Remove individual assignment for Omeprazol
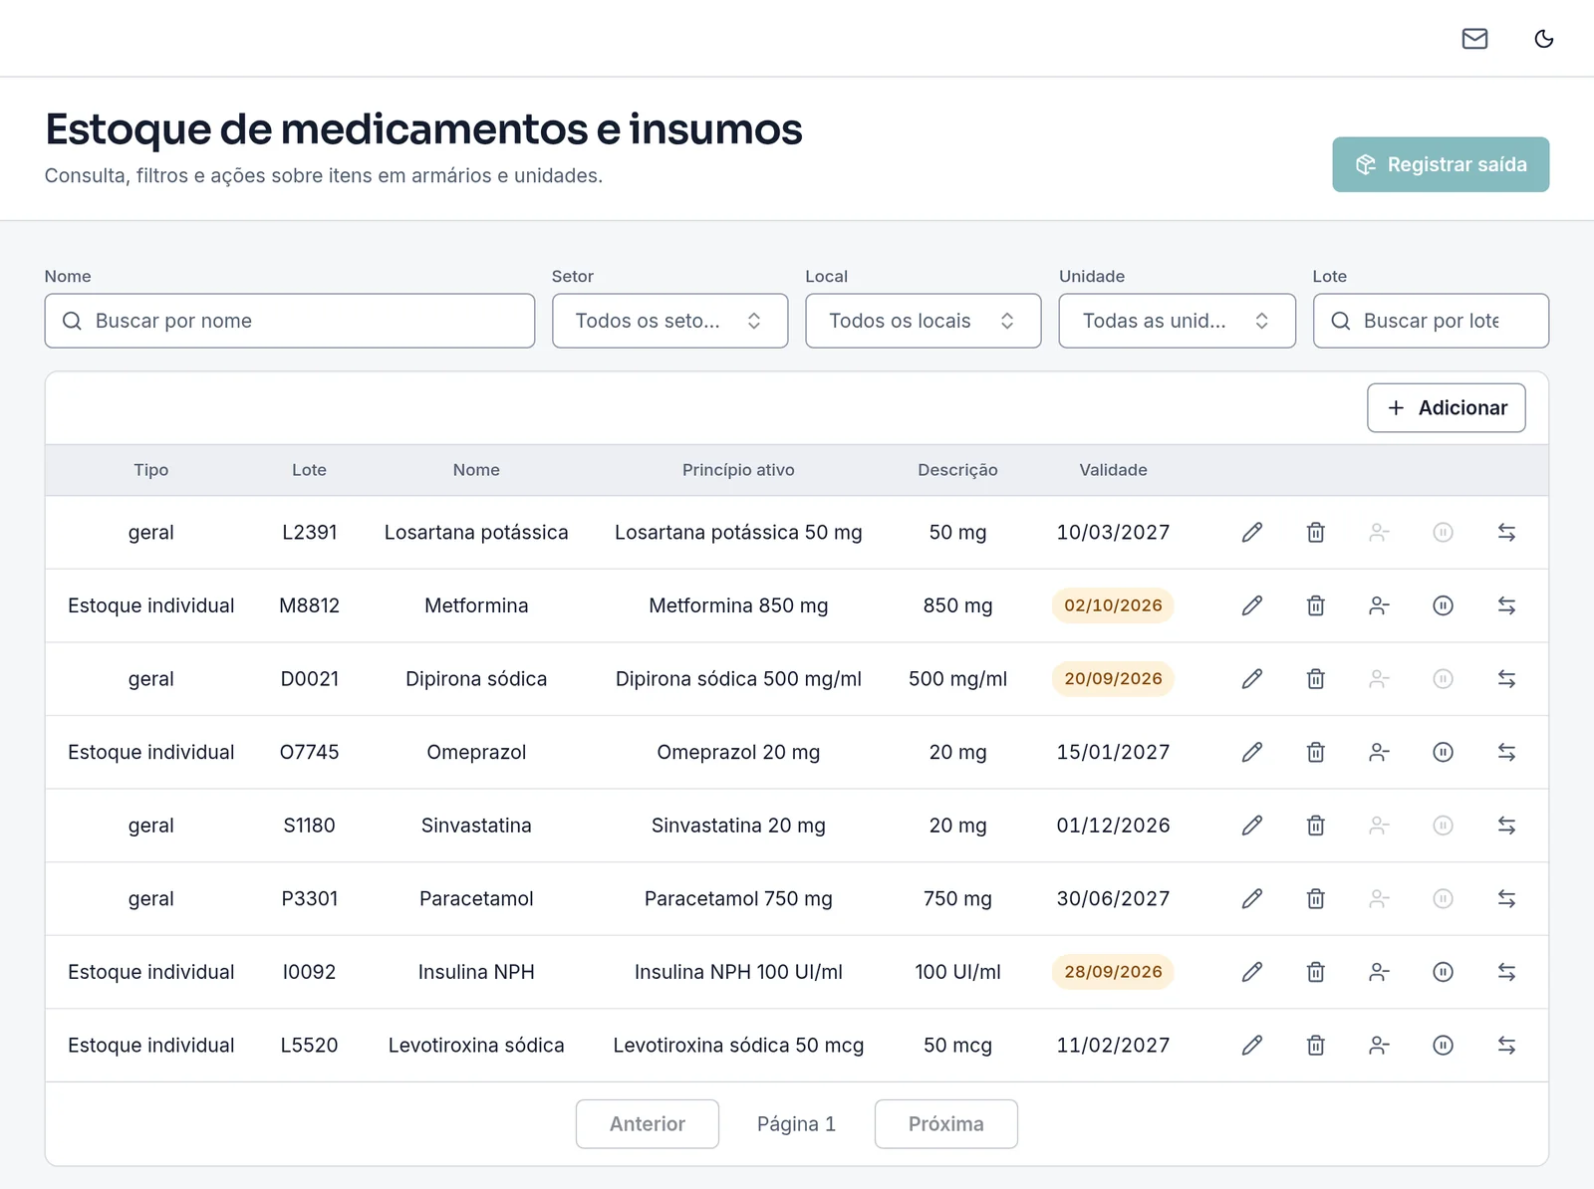The image size is (1594, 1189). [1379, 752]
